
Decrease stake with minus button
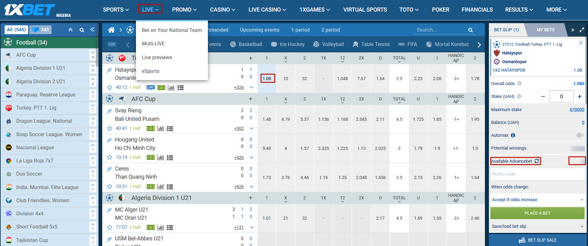coord(543,96)
